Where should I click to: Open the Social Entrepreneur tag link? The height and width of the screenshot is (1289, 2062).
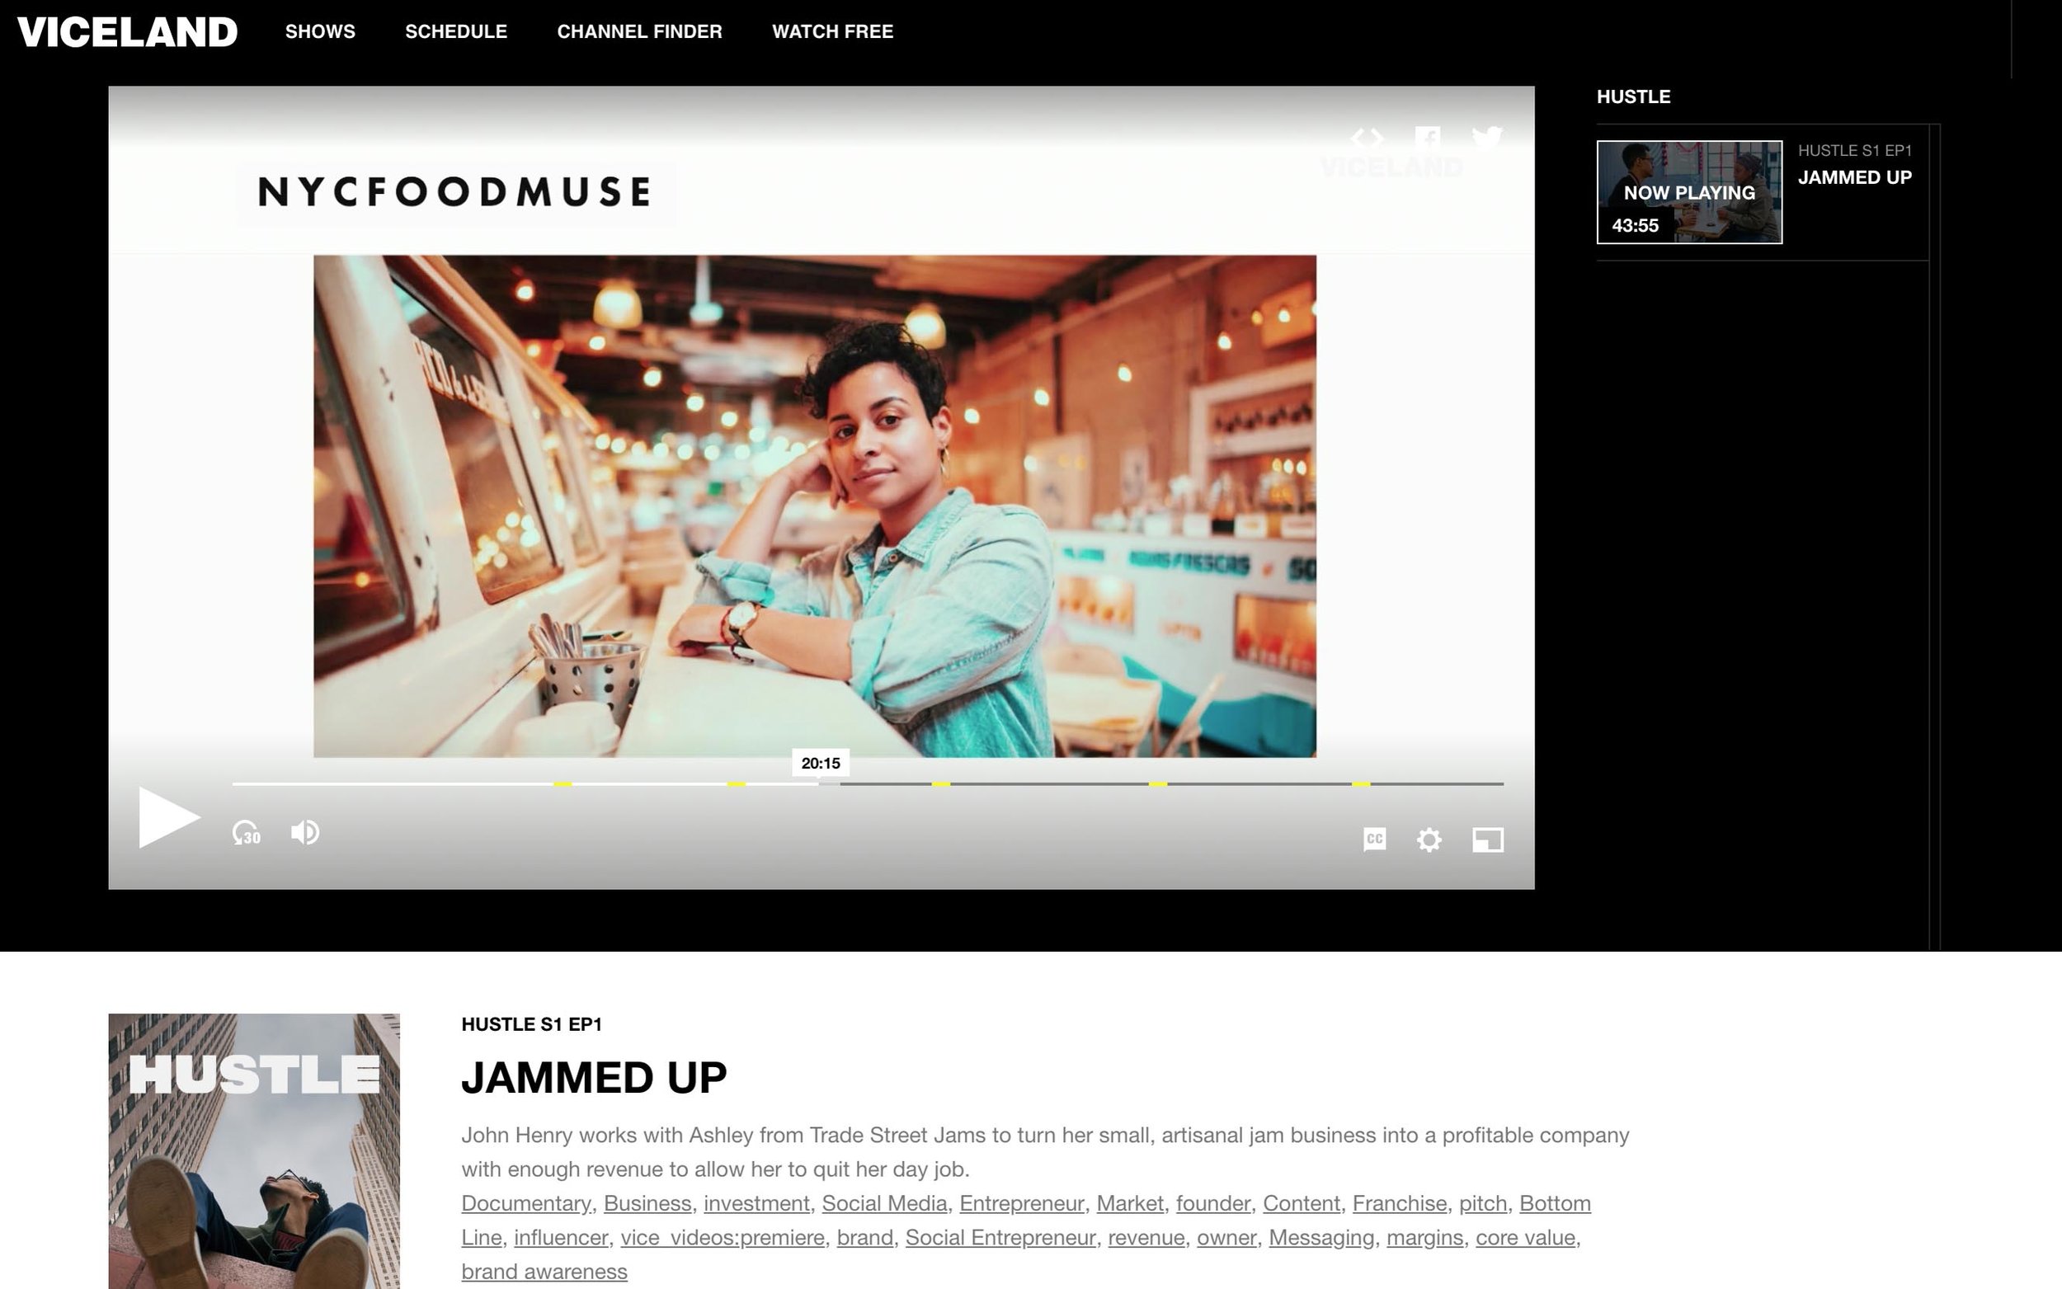(x=1000, y=1237)
